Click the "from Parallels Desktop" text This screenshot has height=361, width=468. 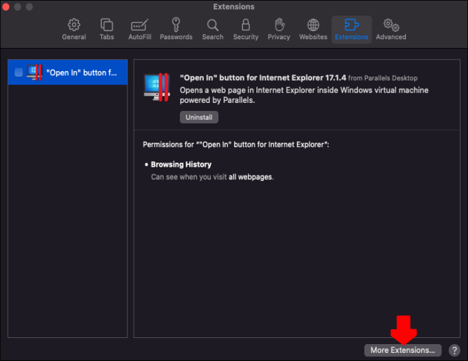(x=383, y=78)
